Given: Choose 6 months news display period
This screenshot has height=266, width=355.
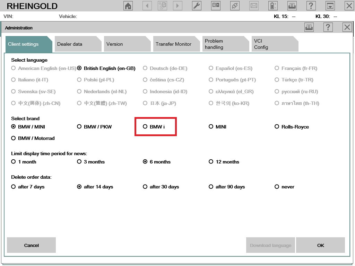Looking at the screenshot, I should 157,162.
